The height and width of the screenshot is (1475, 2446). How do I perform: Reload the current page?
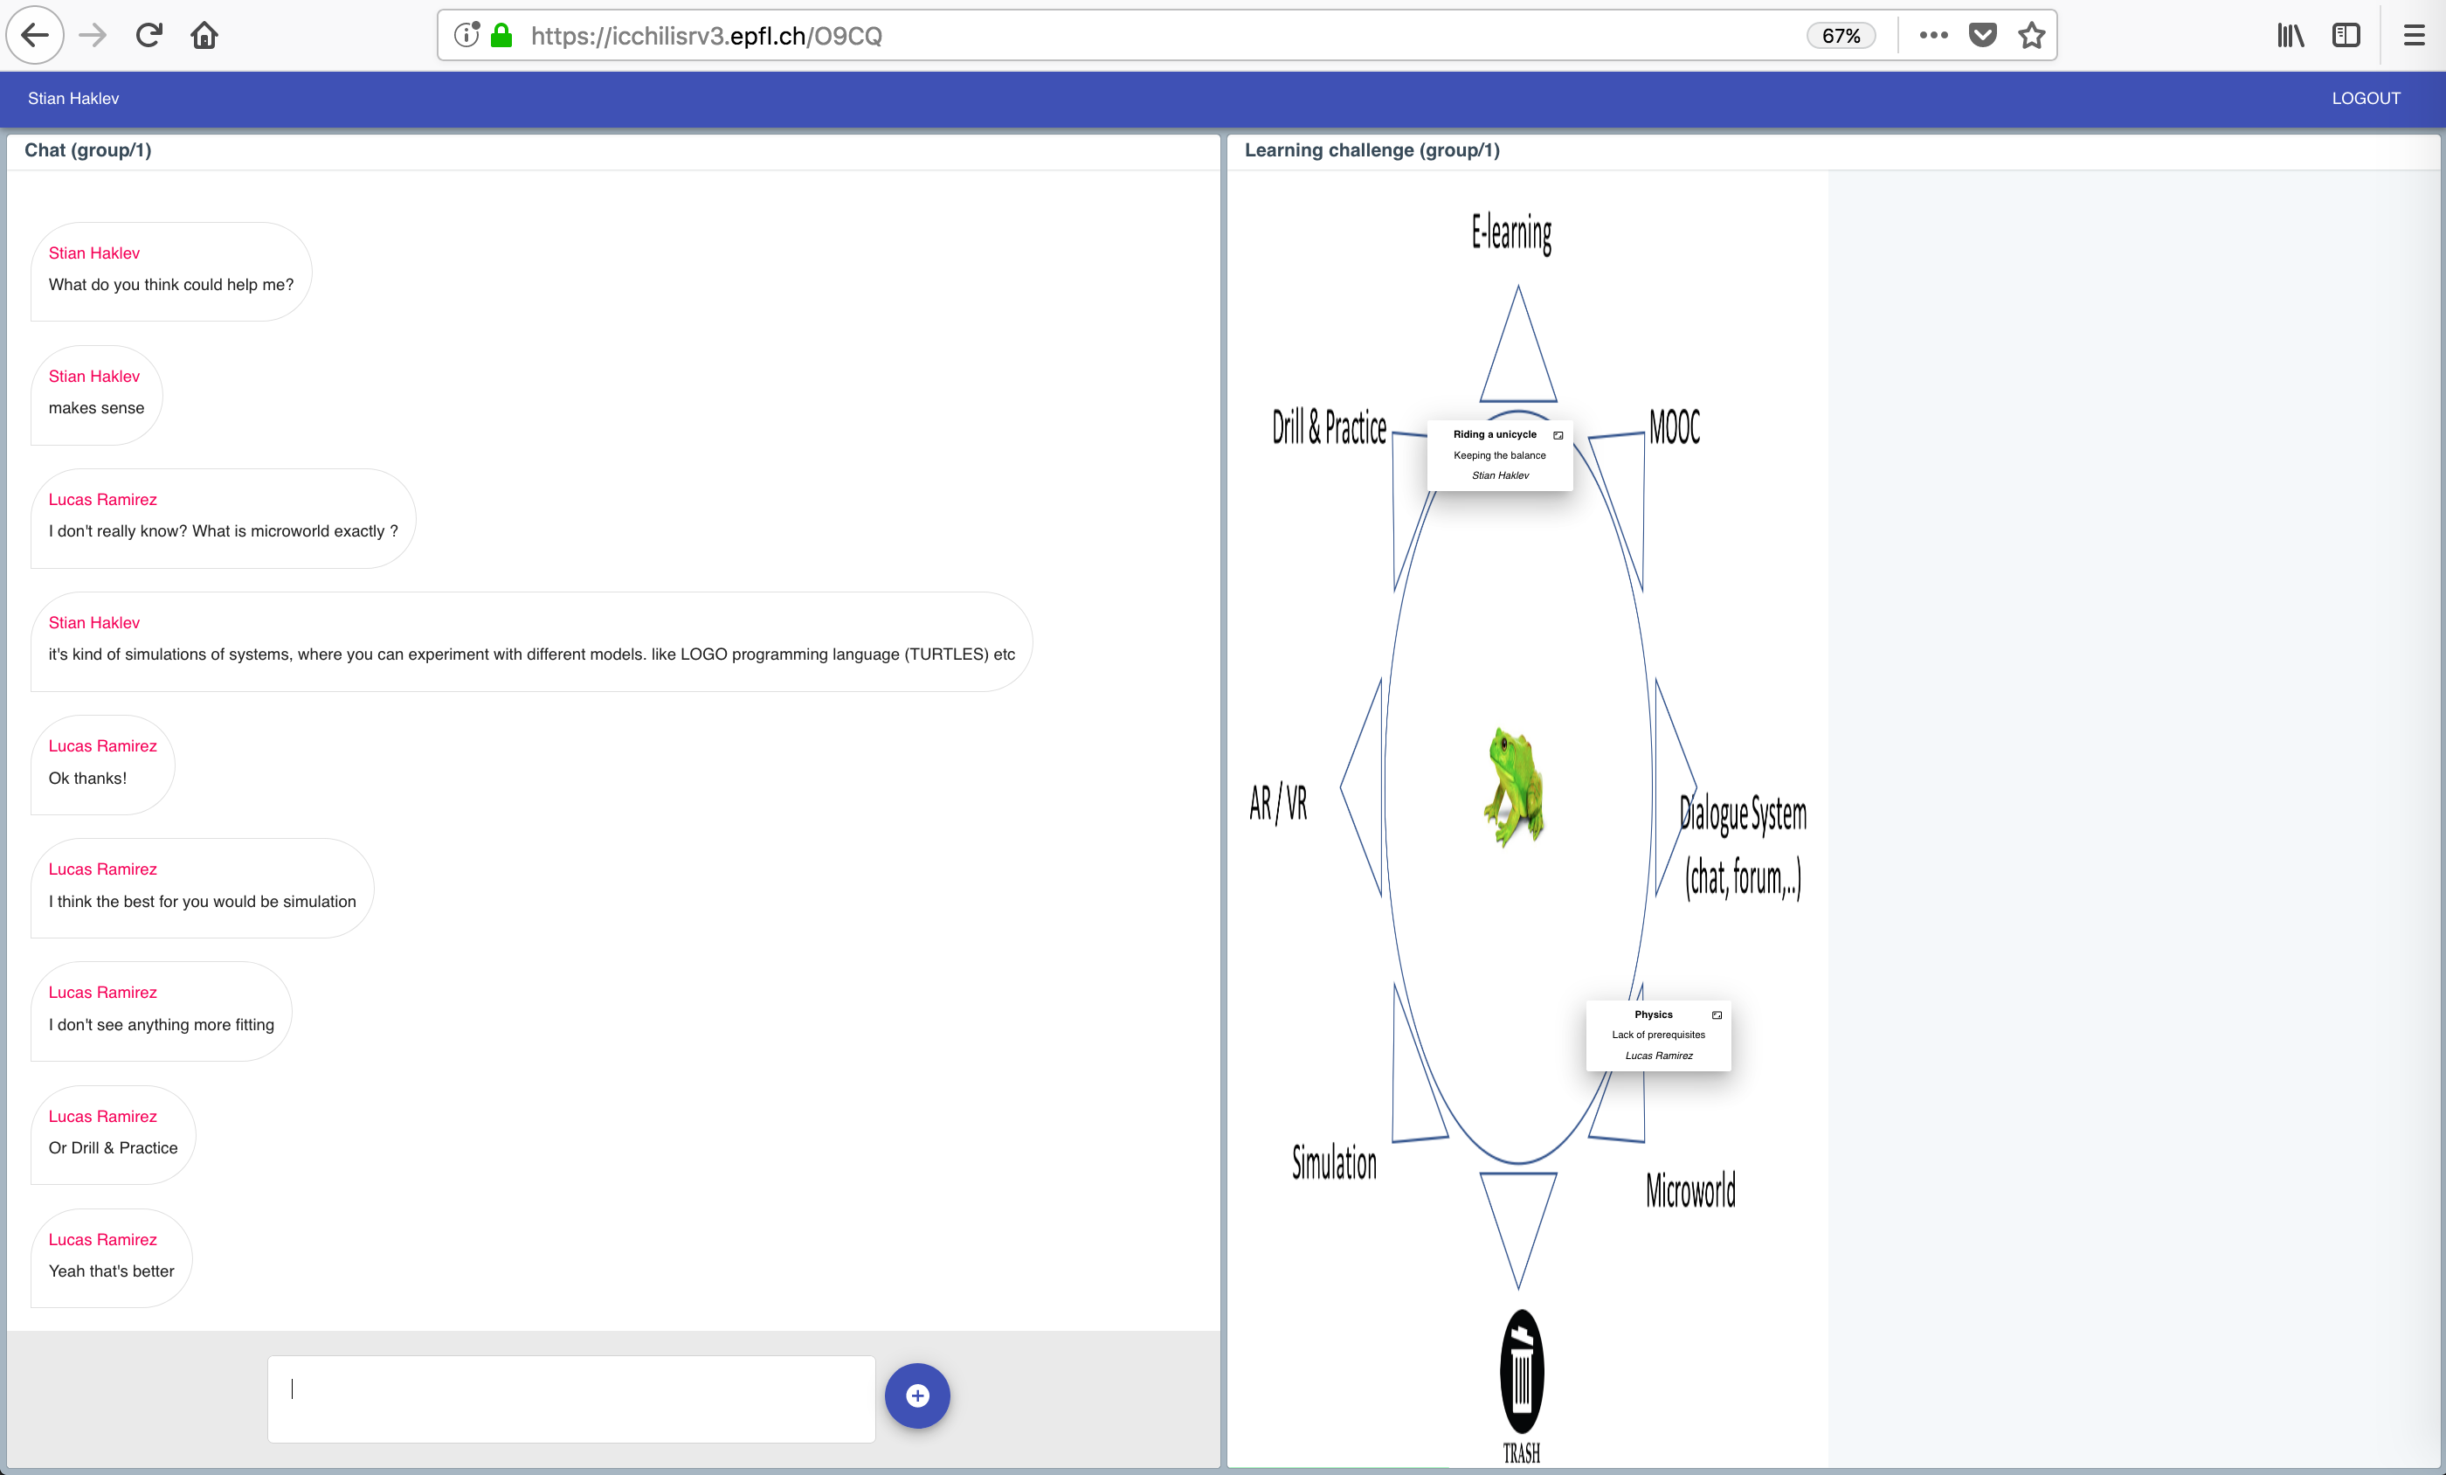click(x=149, y=35)
